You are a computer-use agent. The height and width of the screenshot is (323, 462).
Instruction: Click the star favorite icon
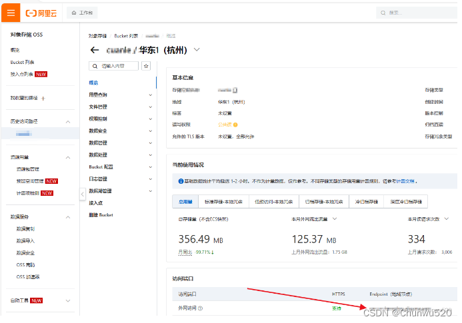click(146, 66)
